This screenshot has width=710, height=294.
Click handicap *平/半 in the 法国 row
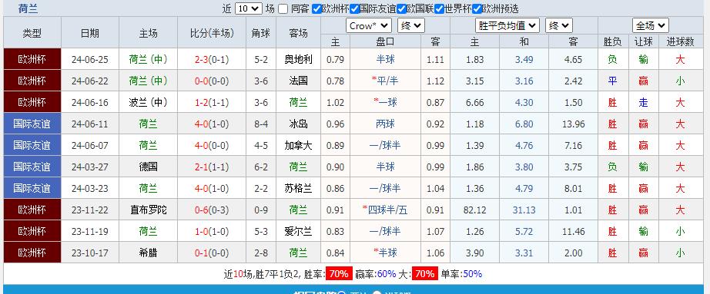click(385, 81)
